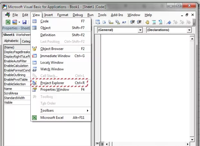Click the Complete Word toolbar icon
The width and height of the screenshot is (200, 146).
point(124,22)
